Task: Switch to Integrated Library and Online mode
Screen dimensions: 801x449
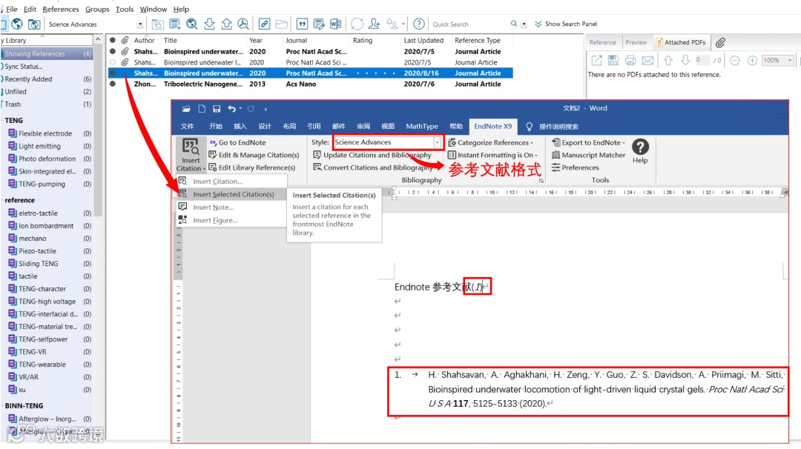Action: (x=34, y=24)
